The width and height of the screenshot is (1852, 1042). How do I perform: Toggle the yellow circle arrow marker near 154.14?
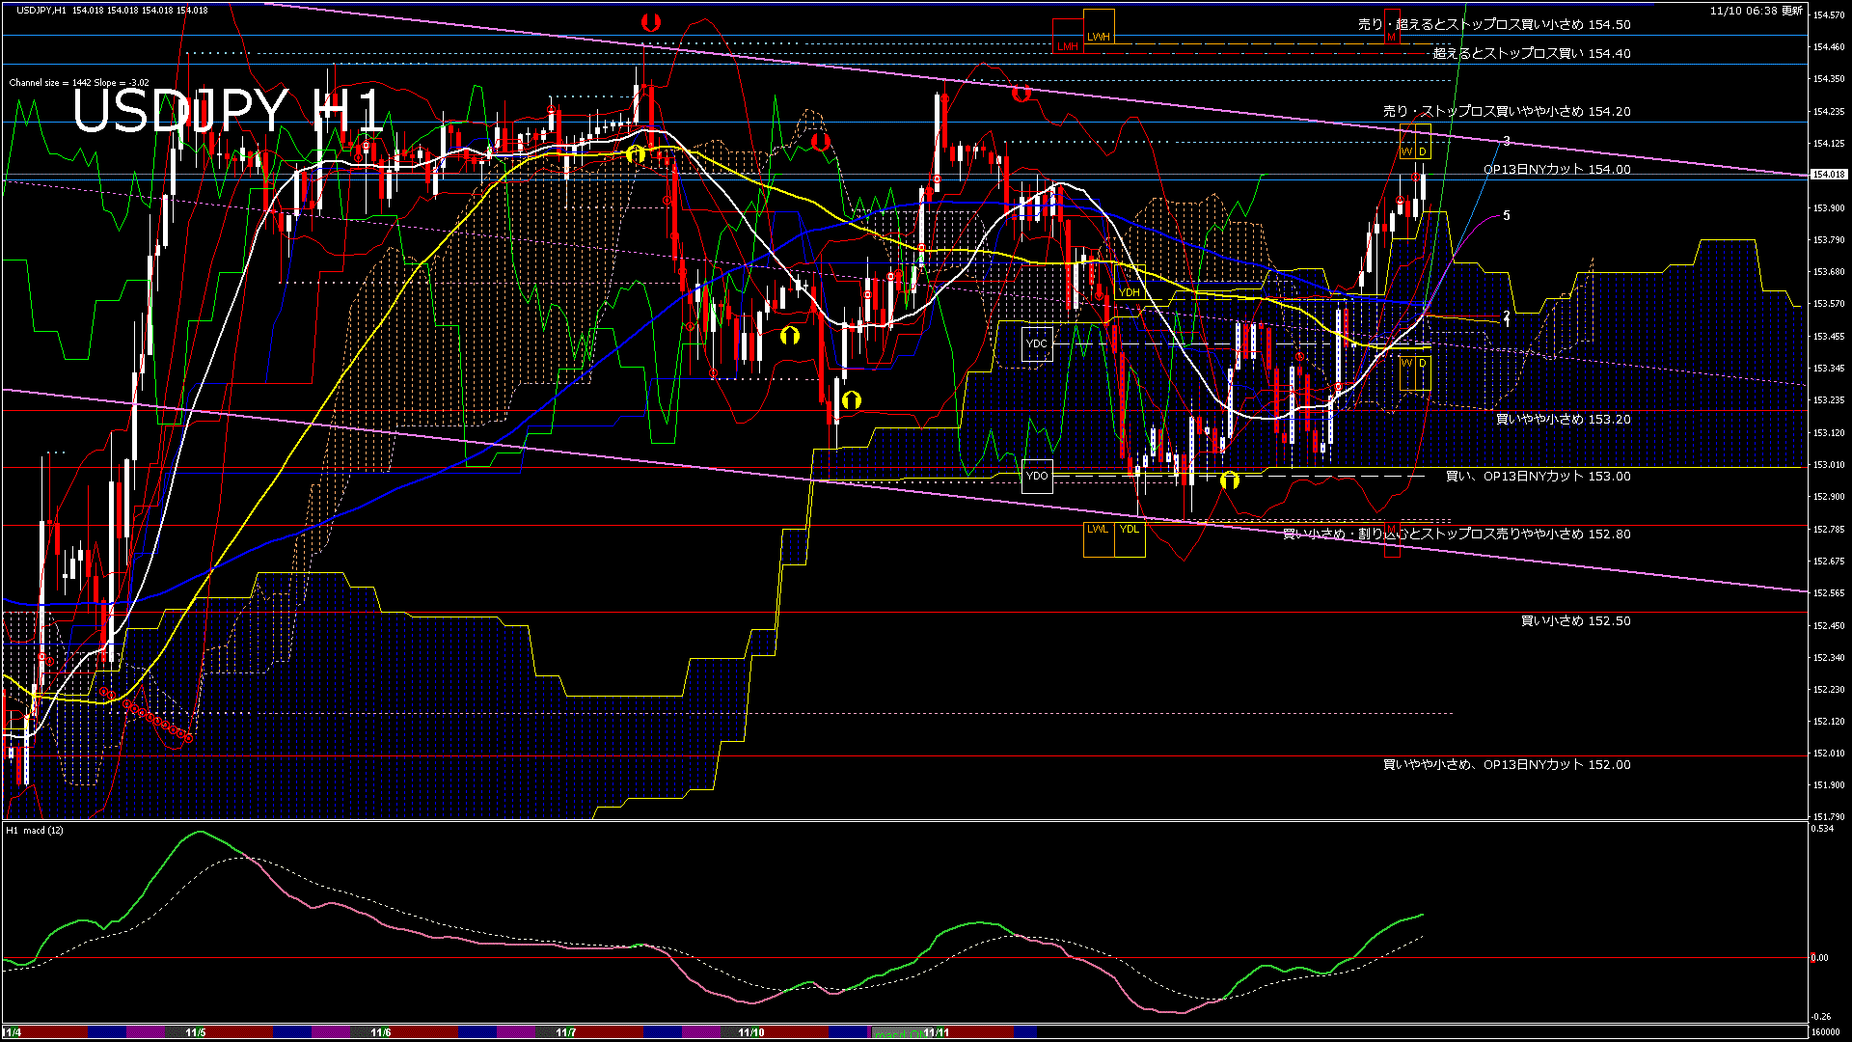[x=636, y=152]
